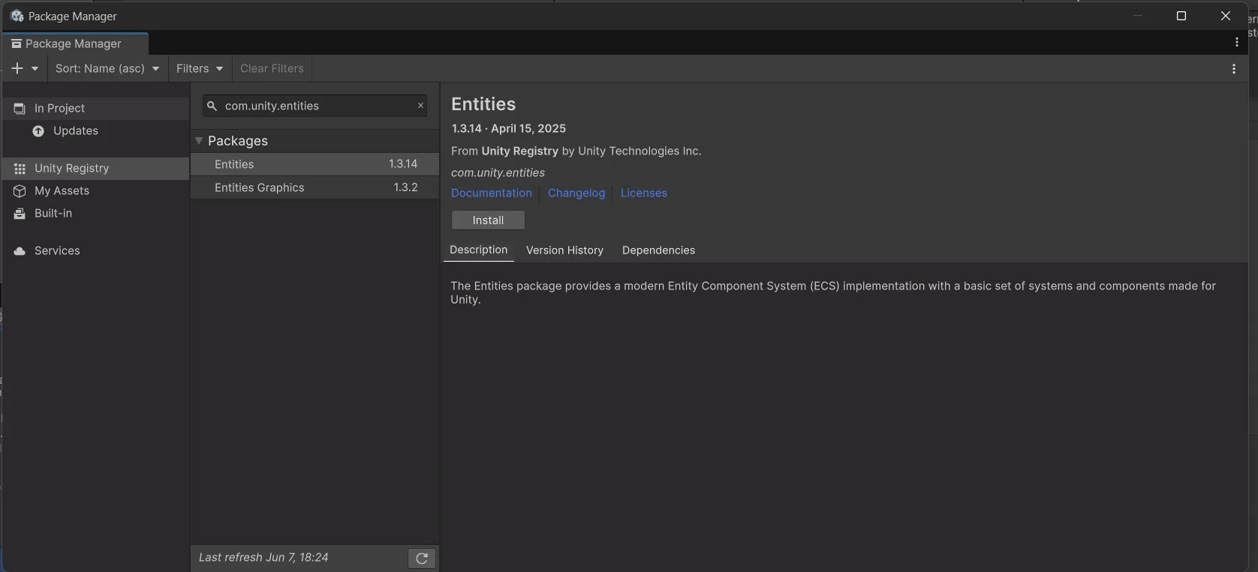This screenshot has height=572, width=1258.
Task: Select In Project in the sidebar
Action: point(95,109)
